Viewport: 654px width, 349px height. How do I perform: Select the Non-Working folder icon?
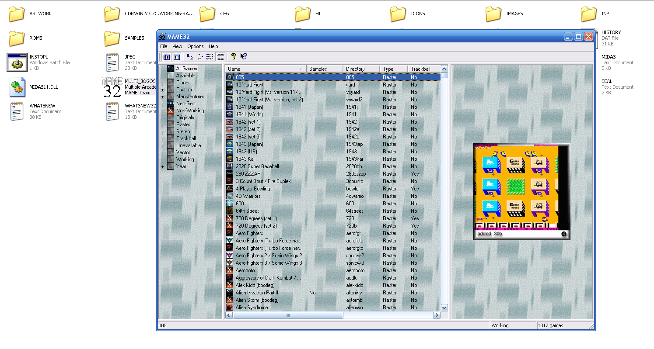(x=171, y=111)
